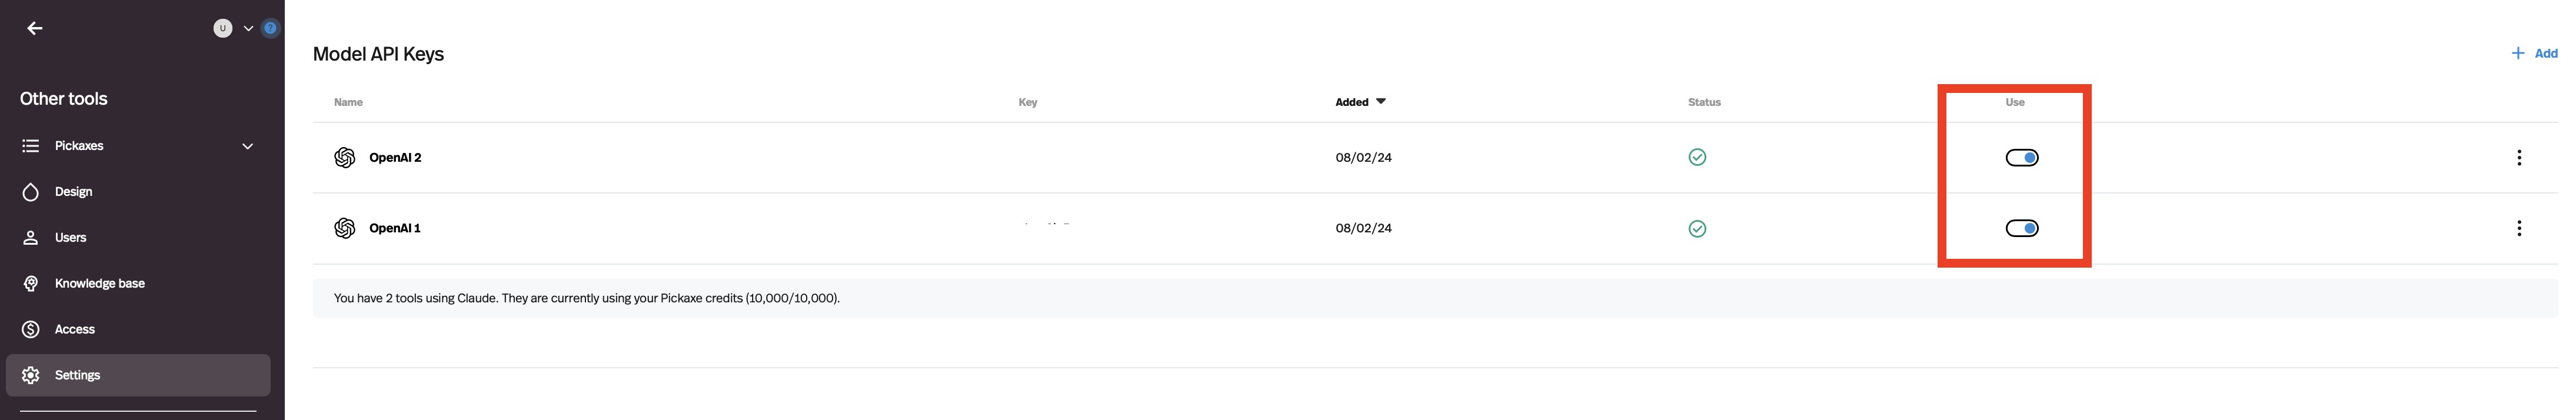Disable the Use switch for OpenAI 1
The height and width of the screenshot is (420, 2576).
pos(2022,228)
